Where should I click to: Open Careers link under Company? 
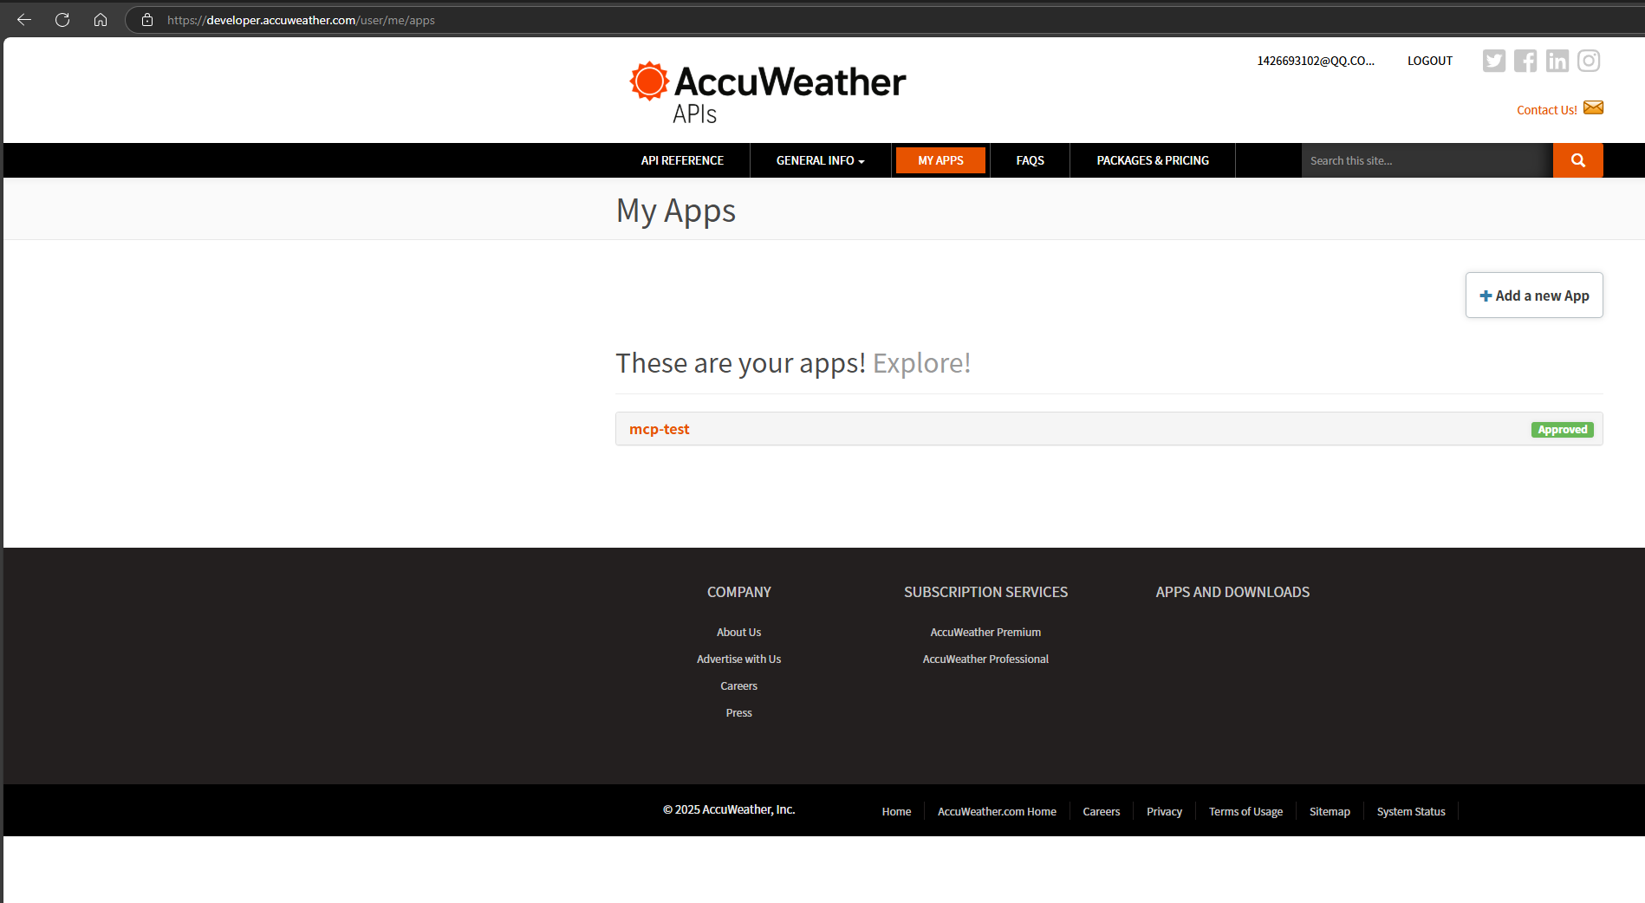(x=738, y=686)
